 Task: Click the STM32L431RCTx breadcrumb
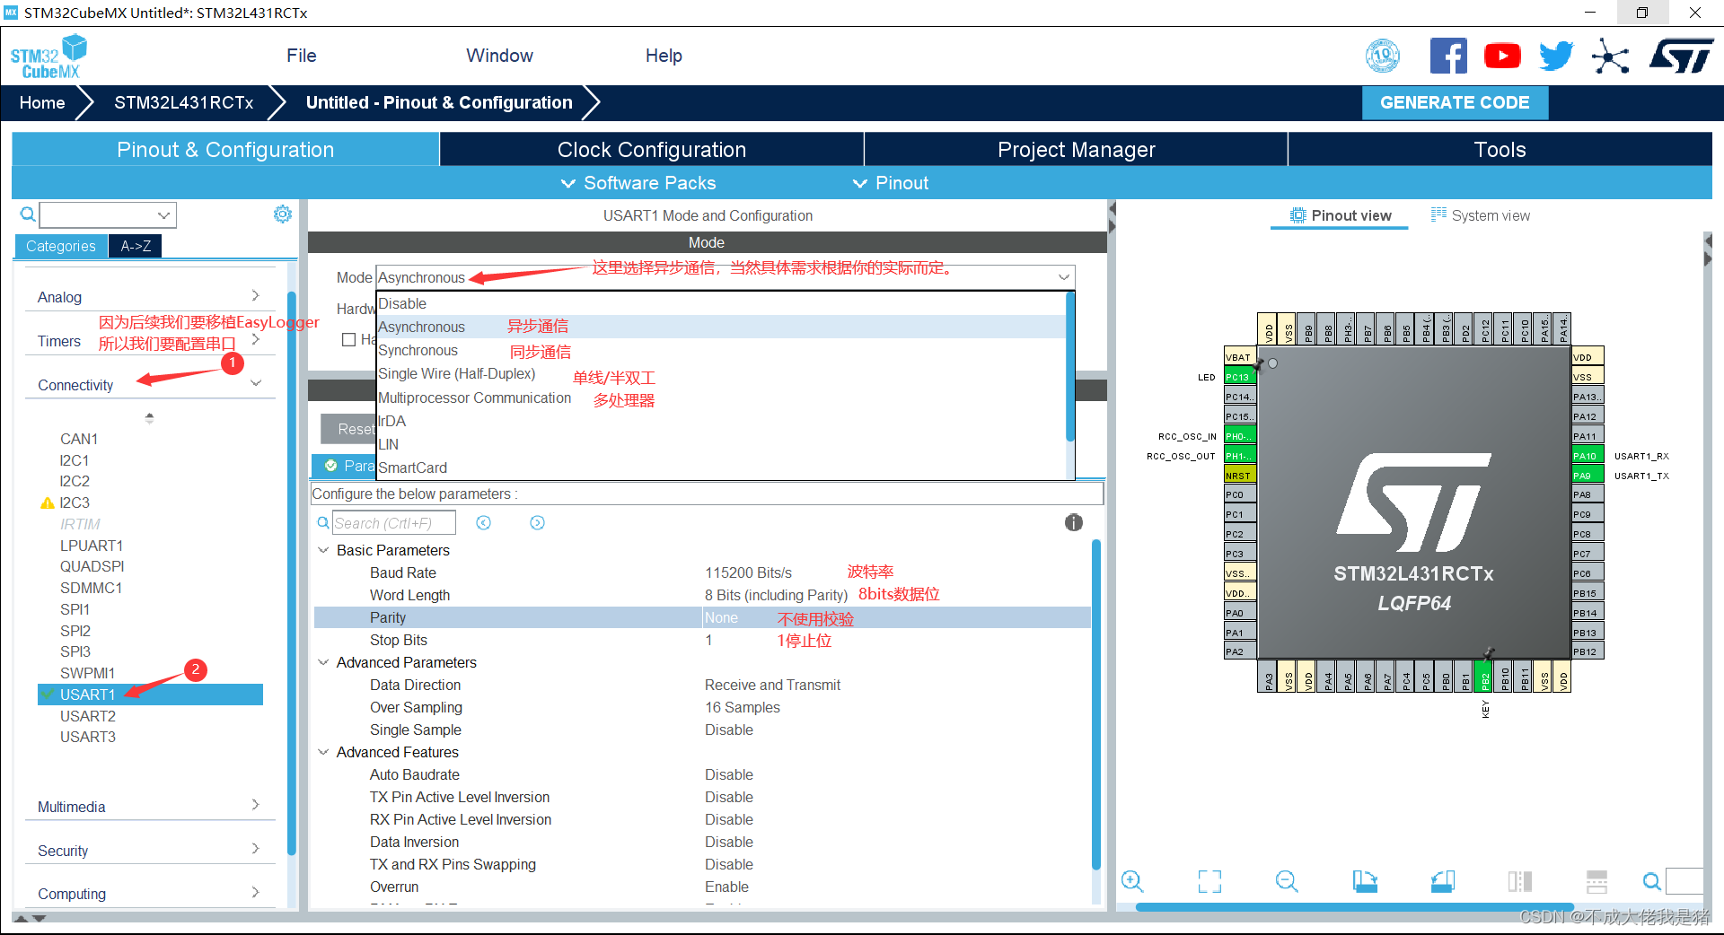[184, 102]
